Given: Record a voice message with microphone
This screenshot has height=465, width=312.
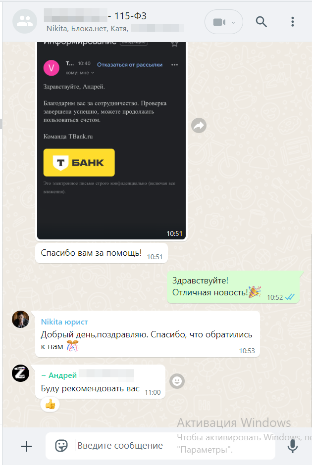Looking at the screenshot, I should 292,446.
